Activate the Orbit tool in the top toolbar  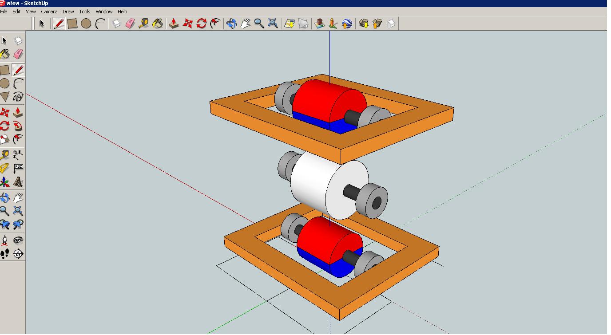(231, 24)
